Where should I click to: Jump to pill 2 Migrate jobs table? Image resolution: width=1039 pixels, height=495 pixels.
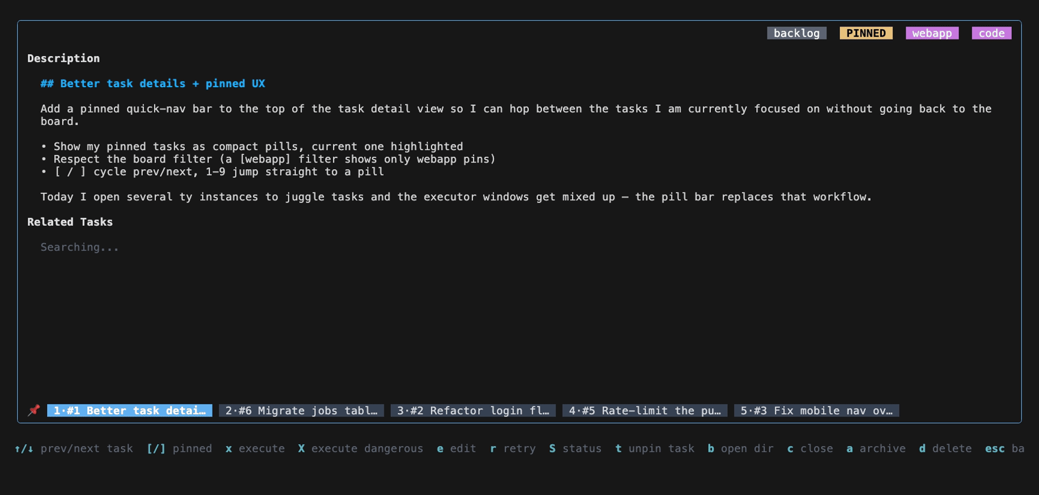point(302,410)
